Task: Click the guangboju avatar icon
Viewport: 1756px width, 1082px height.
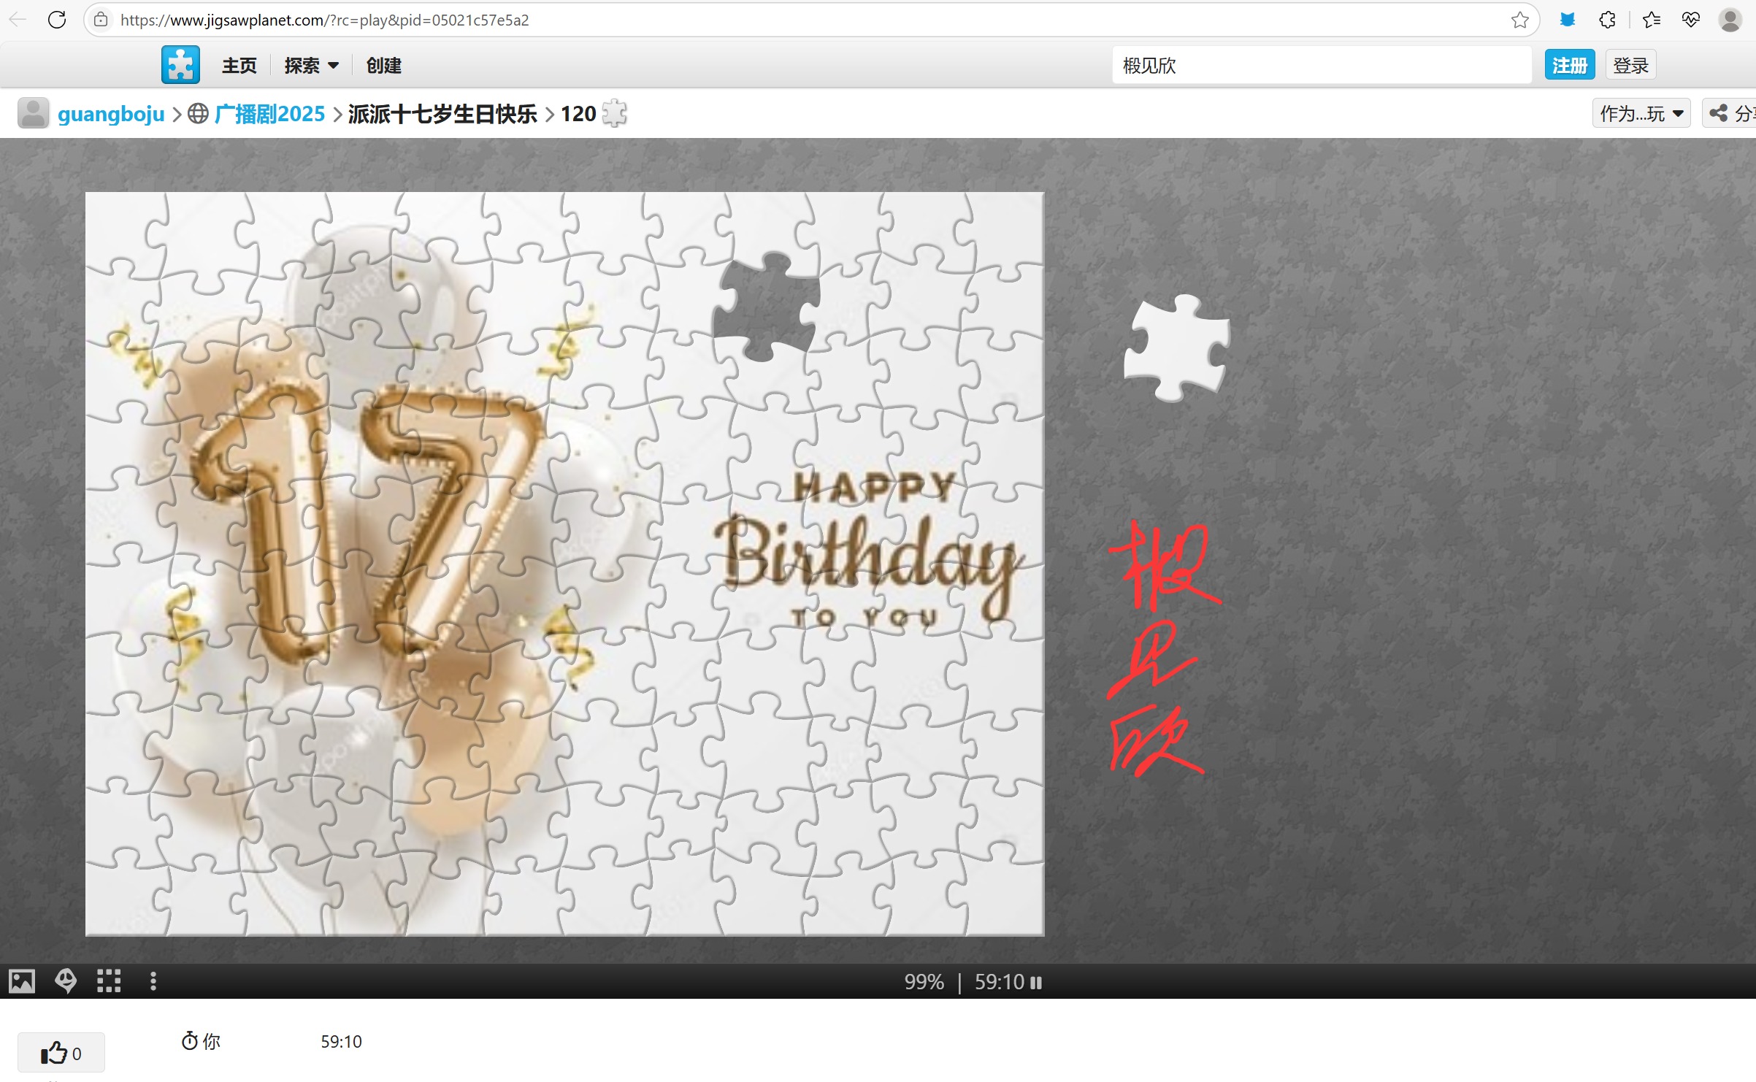Action: click(x=33, y=113)
